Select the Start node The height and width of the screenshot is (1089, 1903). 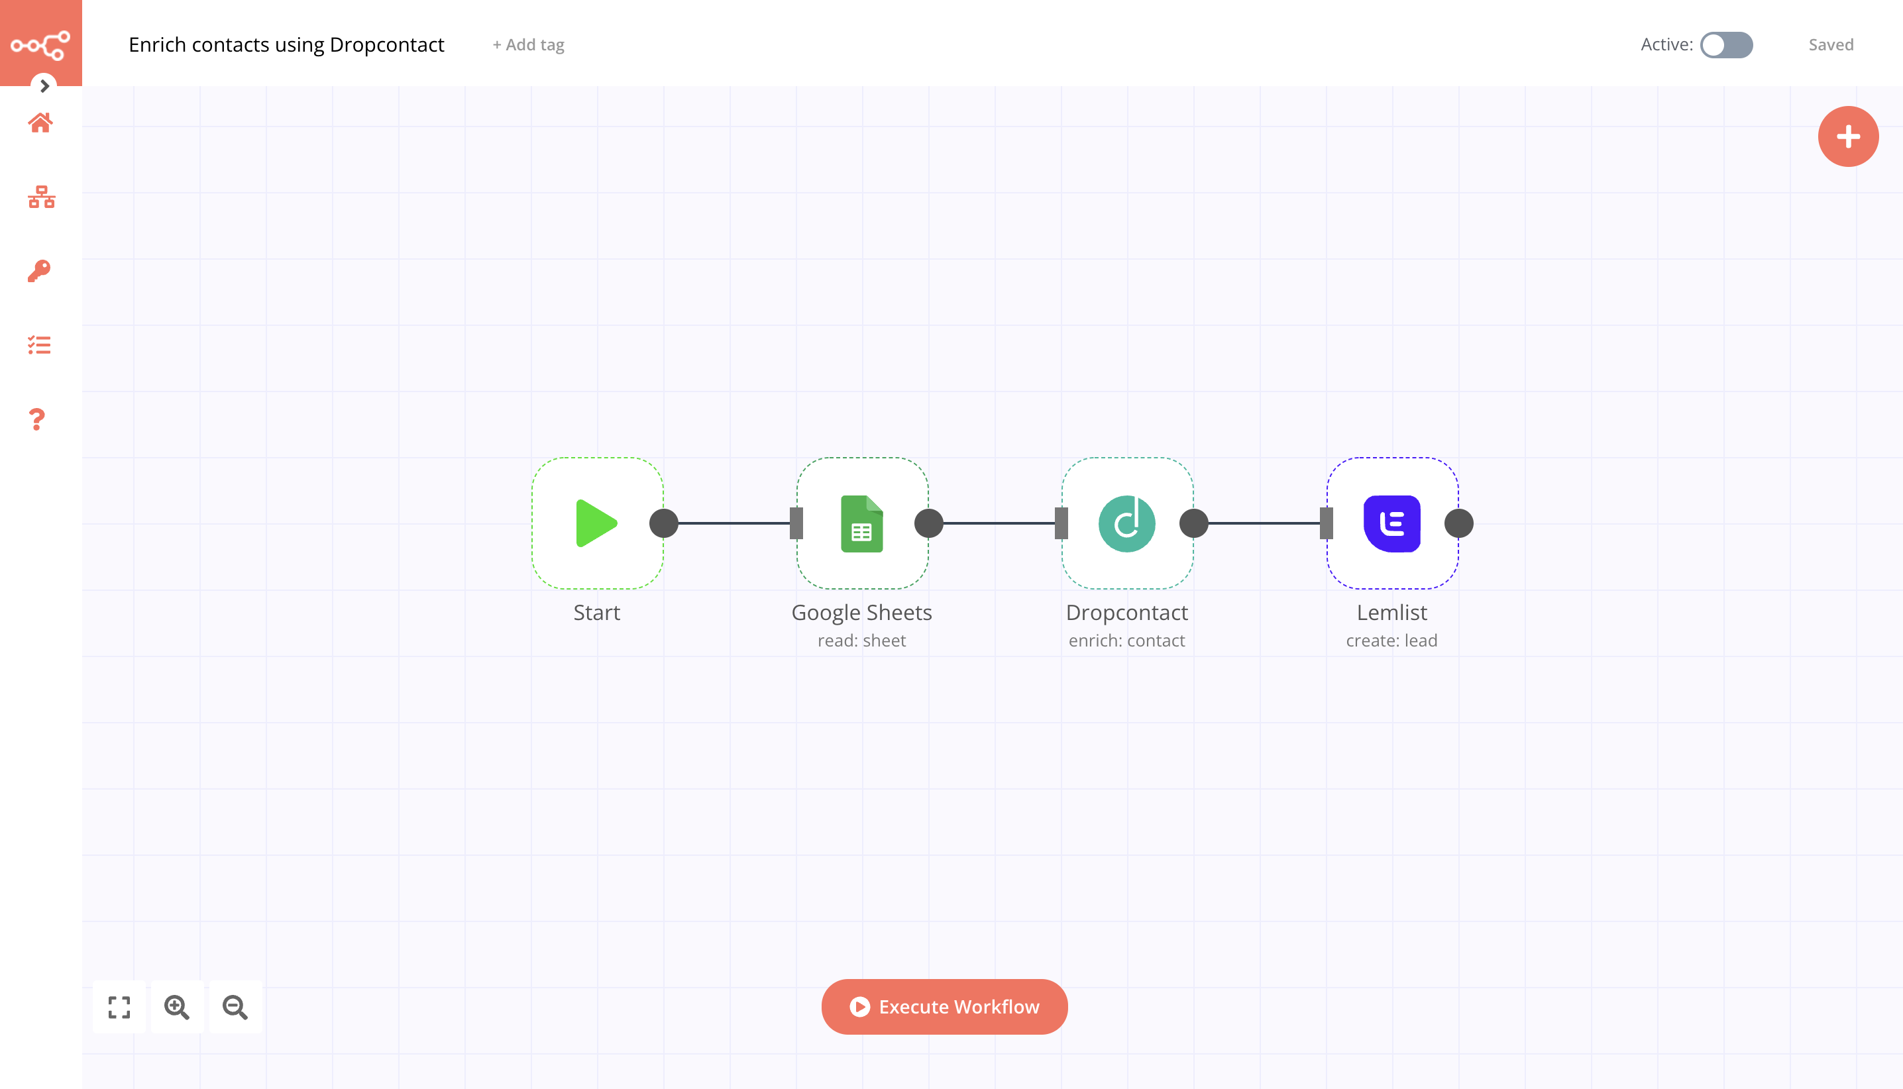[596, 523]
